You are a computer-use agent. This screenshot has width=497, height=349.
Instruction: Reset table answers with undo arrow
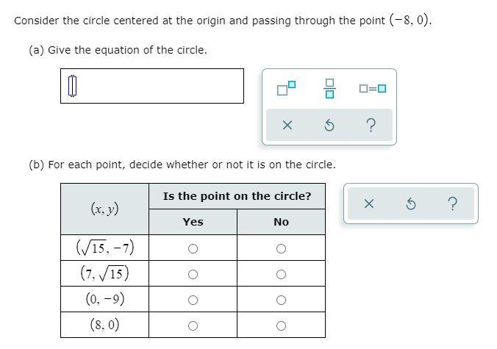point(411,204)
